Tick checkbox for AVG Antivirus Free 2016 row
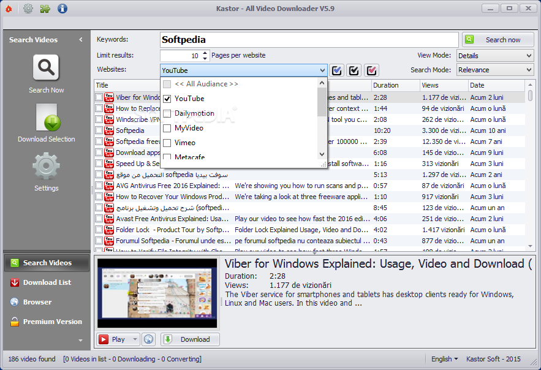This screenshot has height=370, width=541. [99, 186]
